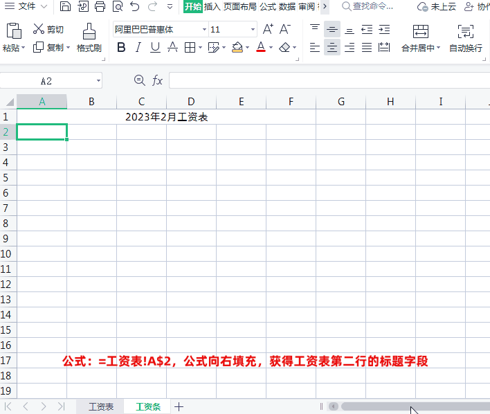Screen dimensions: 490x414
Task: Click the 合并居中 merge button
Action: click(x=421, y=38)
